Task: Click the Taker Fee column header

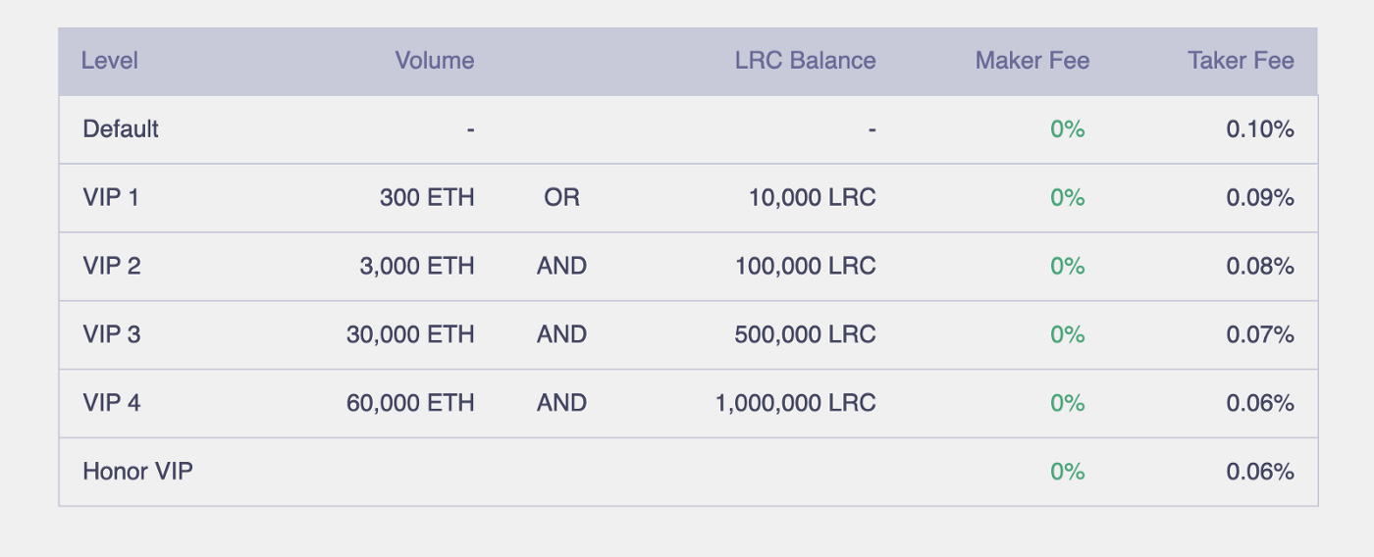Action: pos(1241,61)
